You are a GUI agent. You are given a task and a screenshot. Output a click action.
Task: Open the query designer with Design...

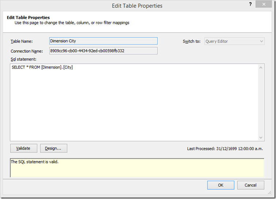[53, 148]
